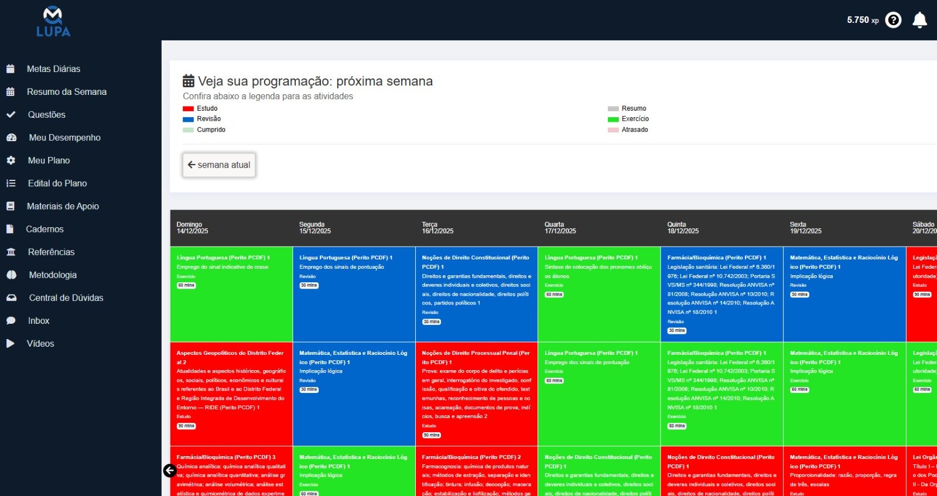The height and width of the screenshot is (496, 937).
Task: Click the Edital do Plano list icon
Action: point(11,183)
